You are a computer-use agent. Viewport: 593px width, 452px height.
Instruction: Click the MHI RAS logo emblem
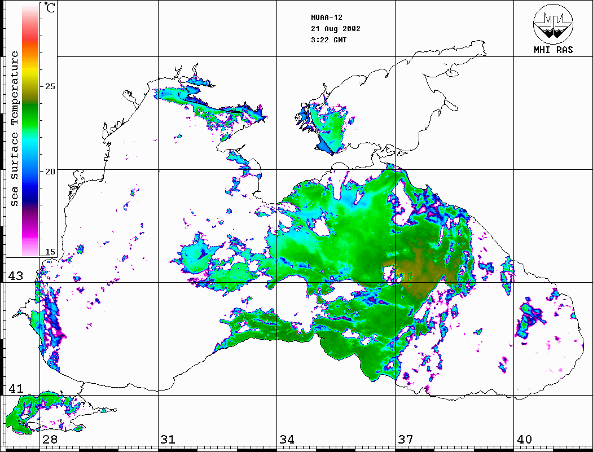click(554, 24)
